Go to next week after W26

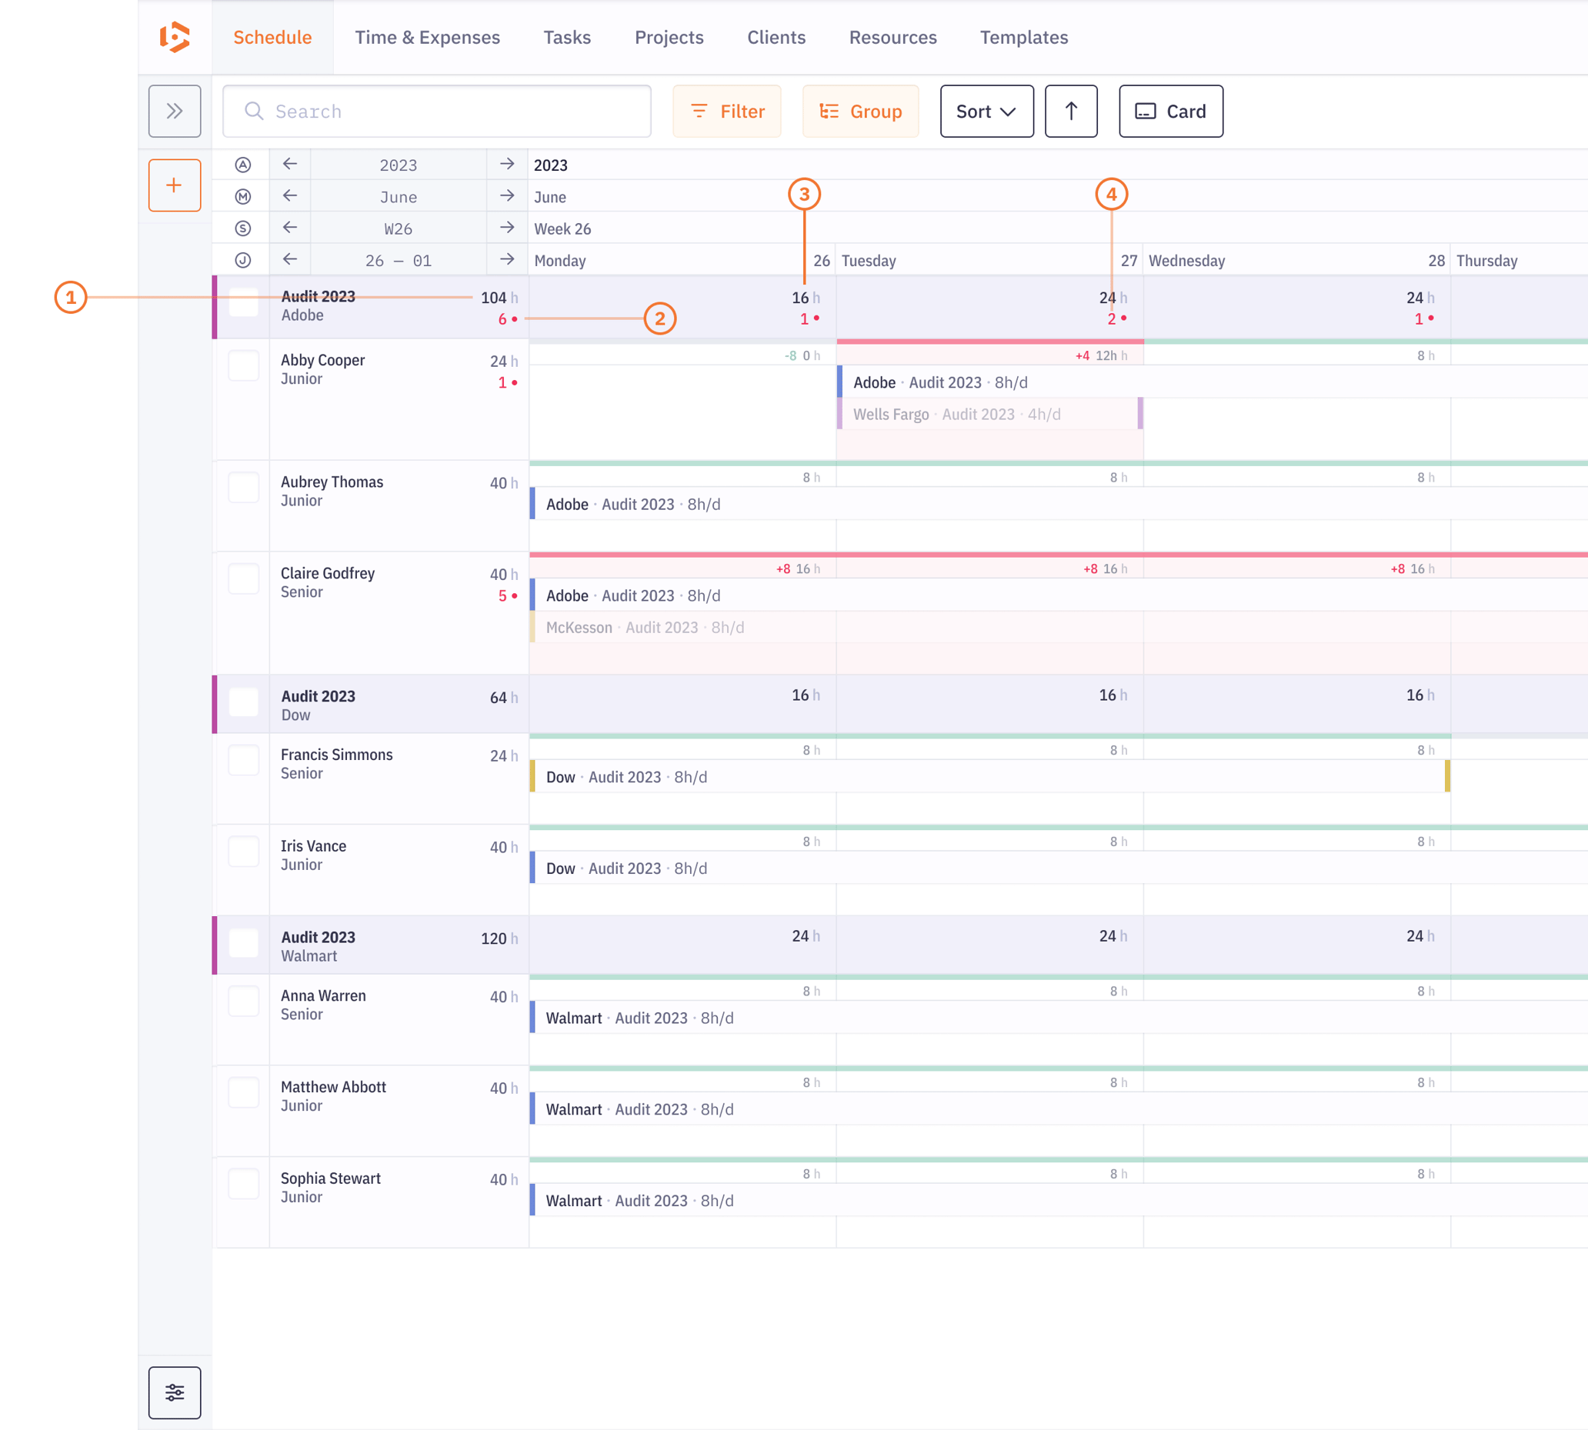(x=507, y=228)
